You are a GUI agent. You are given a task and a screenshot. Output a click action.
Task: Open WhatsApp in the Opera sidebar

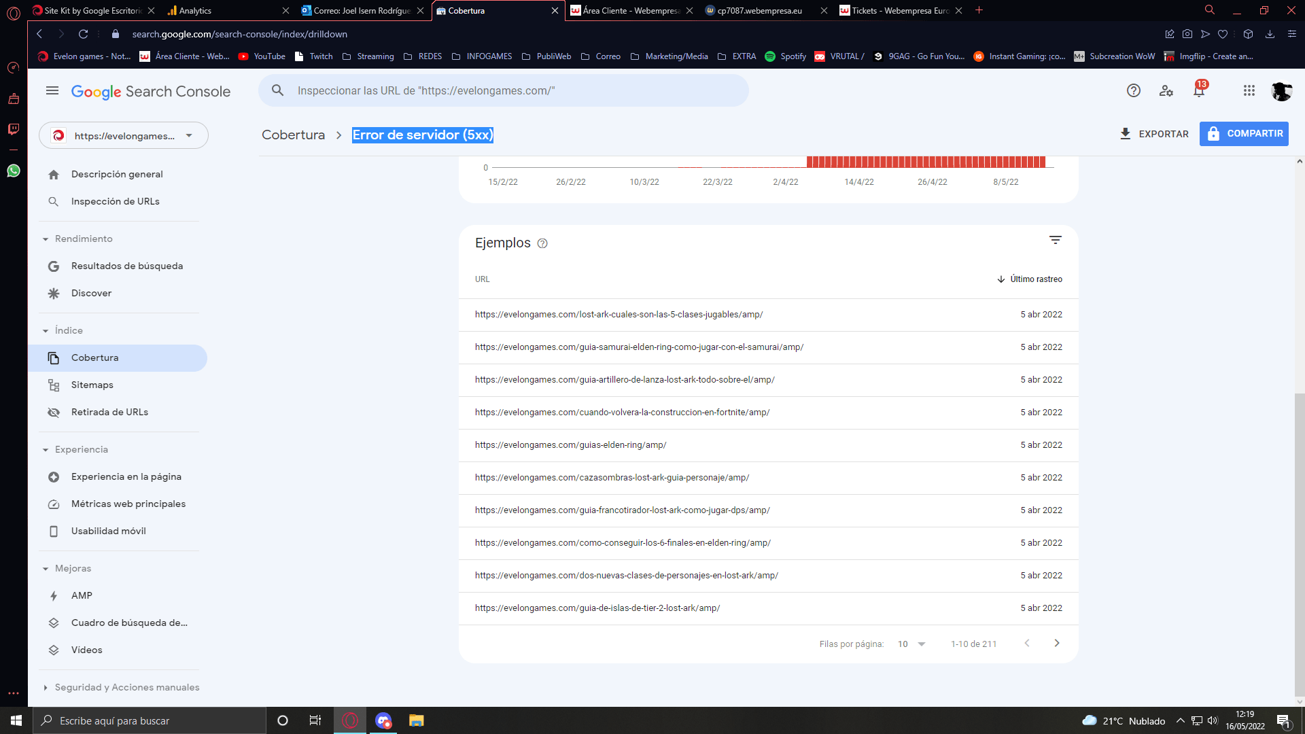[14, 171]
